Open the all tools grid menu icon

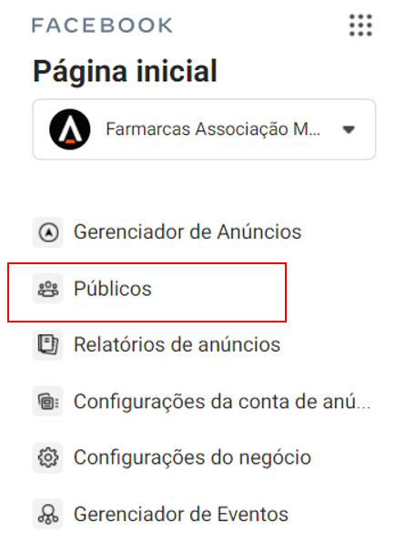(360, 25)
